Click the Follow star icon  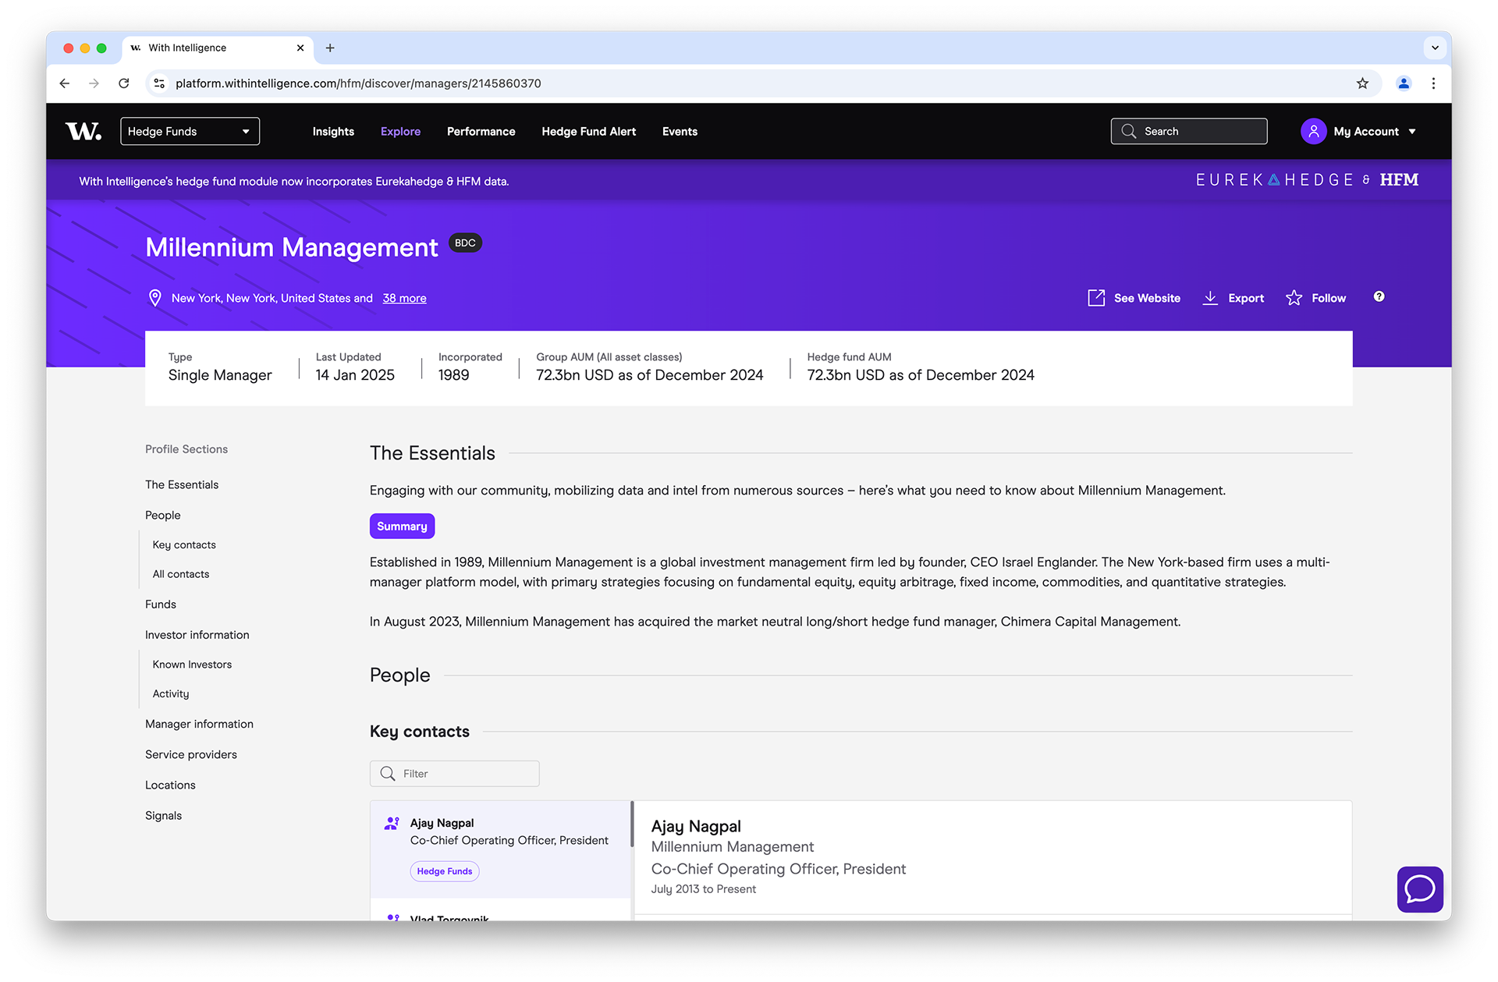(1294, 298)
